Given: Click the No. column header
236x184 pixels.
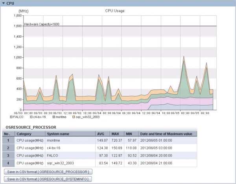Looking at the screenshot, I should [x=8, y=134].
